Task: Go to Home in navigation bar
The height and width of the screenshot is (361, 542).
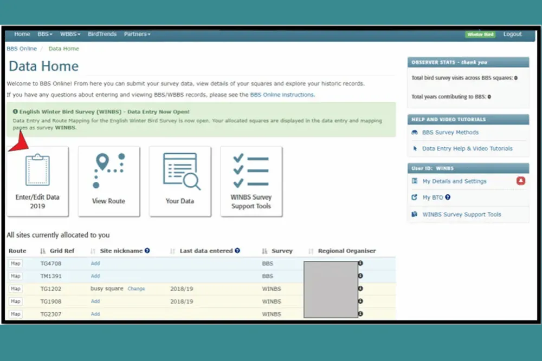Action: point(22,34)
